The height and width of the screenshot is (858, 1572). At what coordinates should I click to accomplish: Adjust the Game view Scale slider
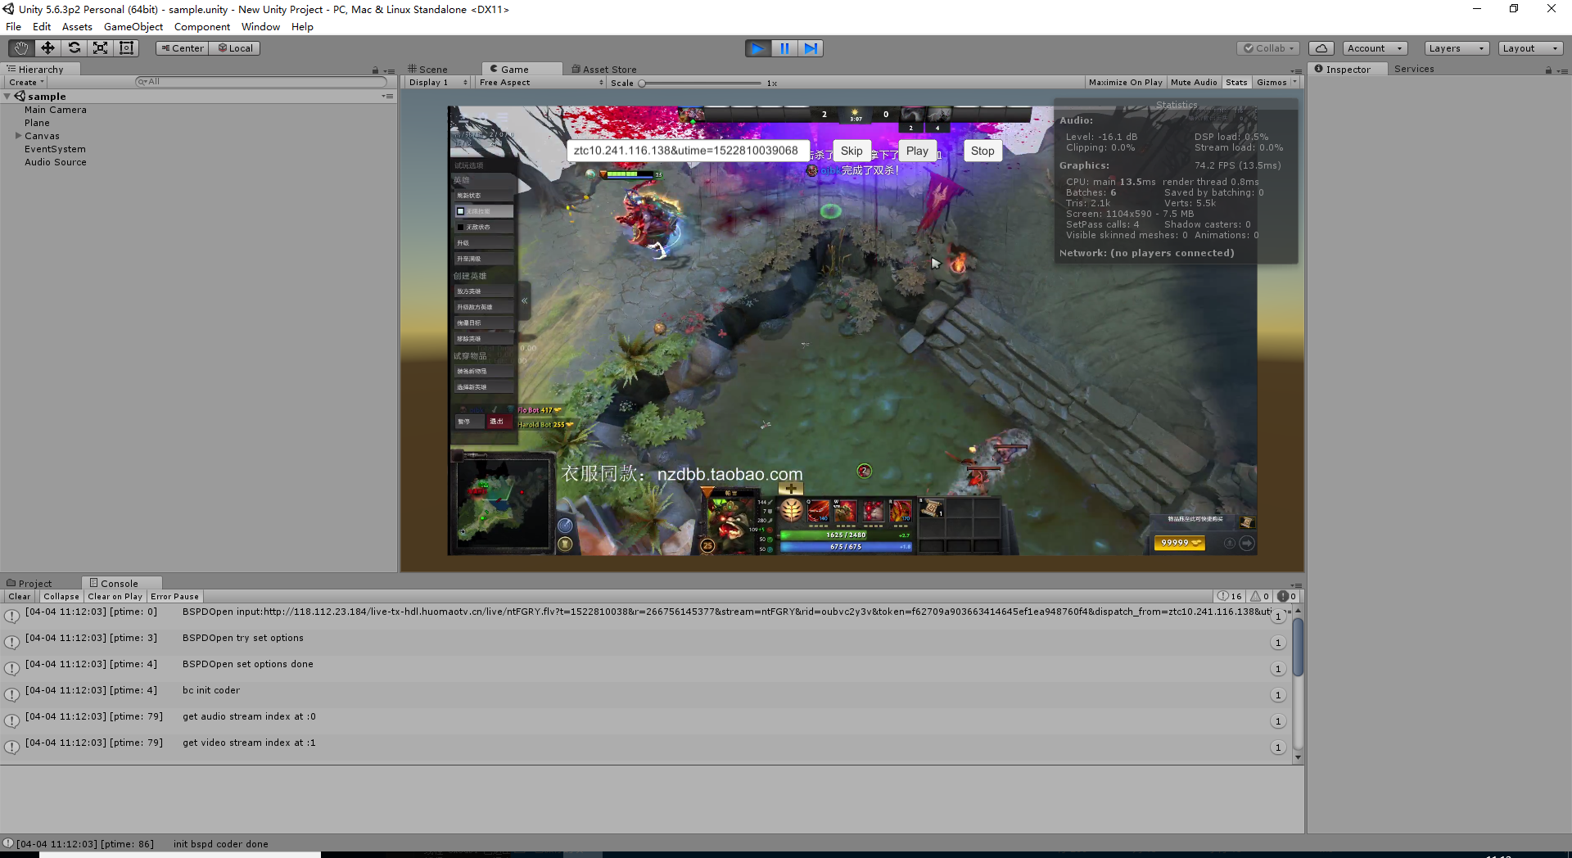tap(702, 84)
